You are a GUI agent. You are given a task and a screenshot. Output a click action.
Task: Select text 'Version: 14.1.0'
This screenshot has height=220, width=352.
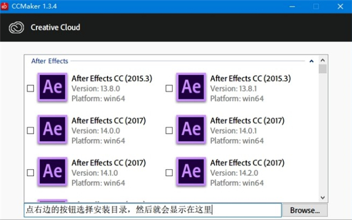pos(94,173)
